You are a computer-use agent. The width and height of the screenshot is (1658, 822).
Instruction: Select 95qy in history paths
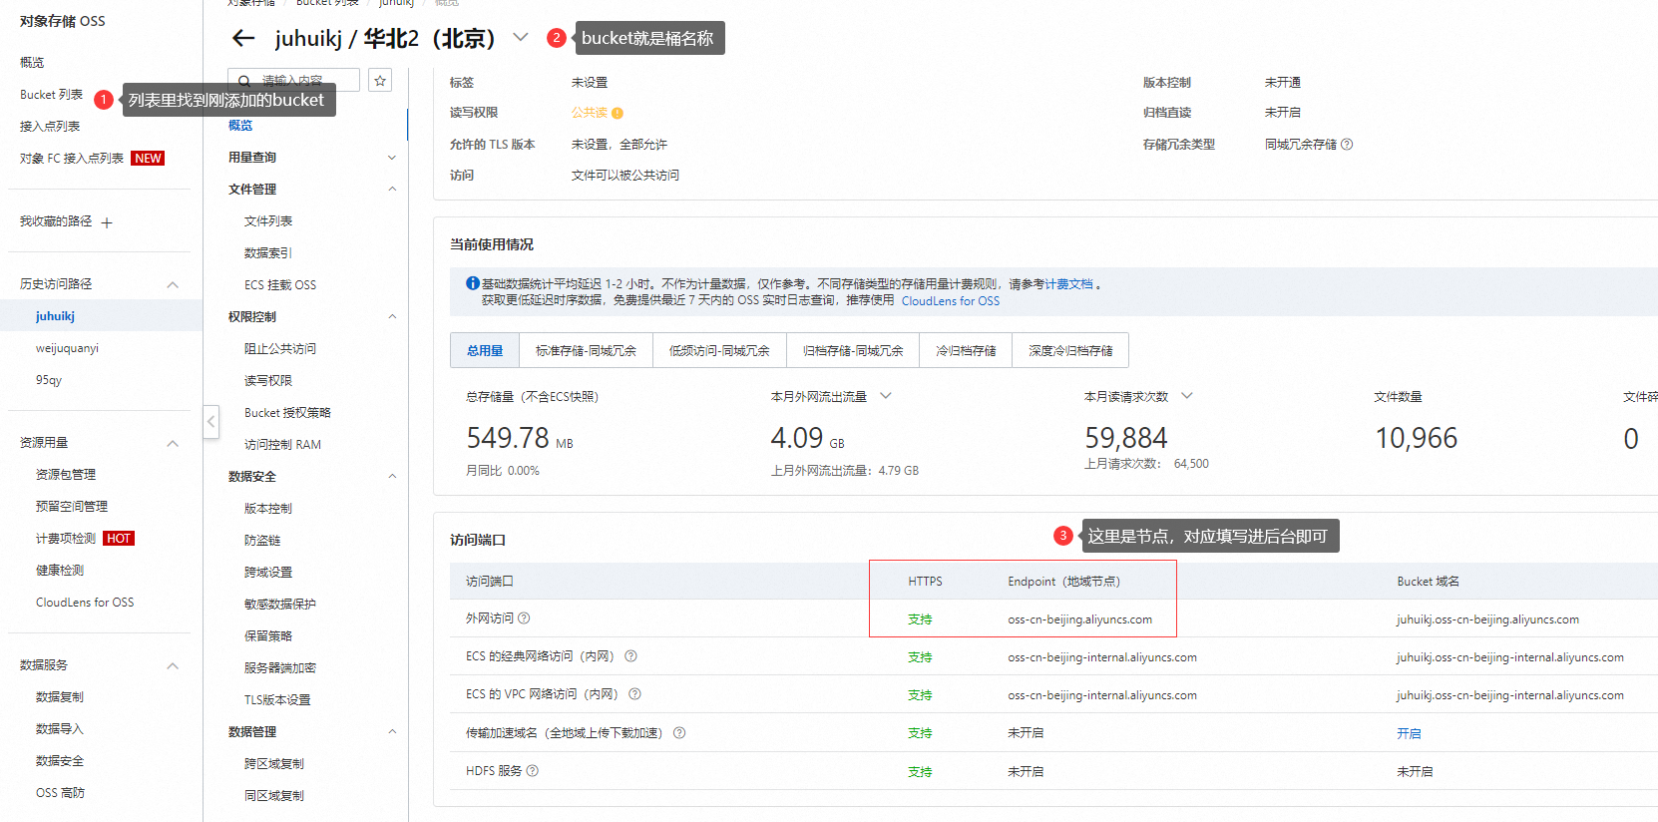(49, 380)
